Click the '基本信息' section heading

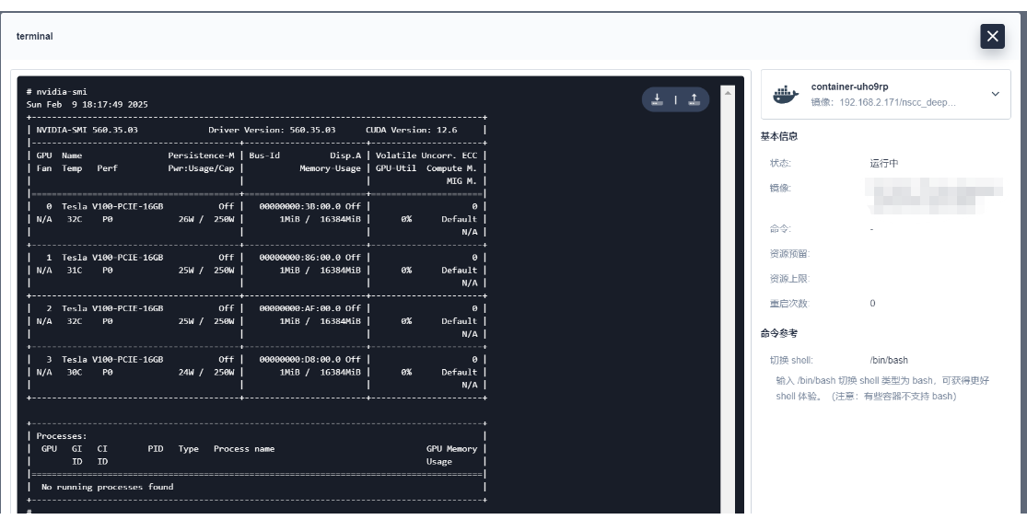coord(778,136)
